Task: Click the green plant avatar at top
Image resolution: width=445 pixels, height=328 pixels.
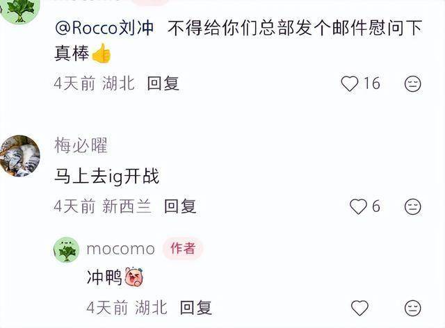Action: [x=19, y=11]
